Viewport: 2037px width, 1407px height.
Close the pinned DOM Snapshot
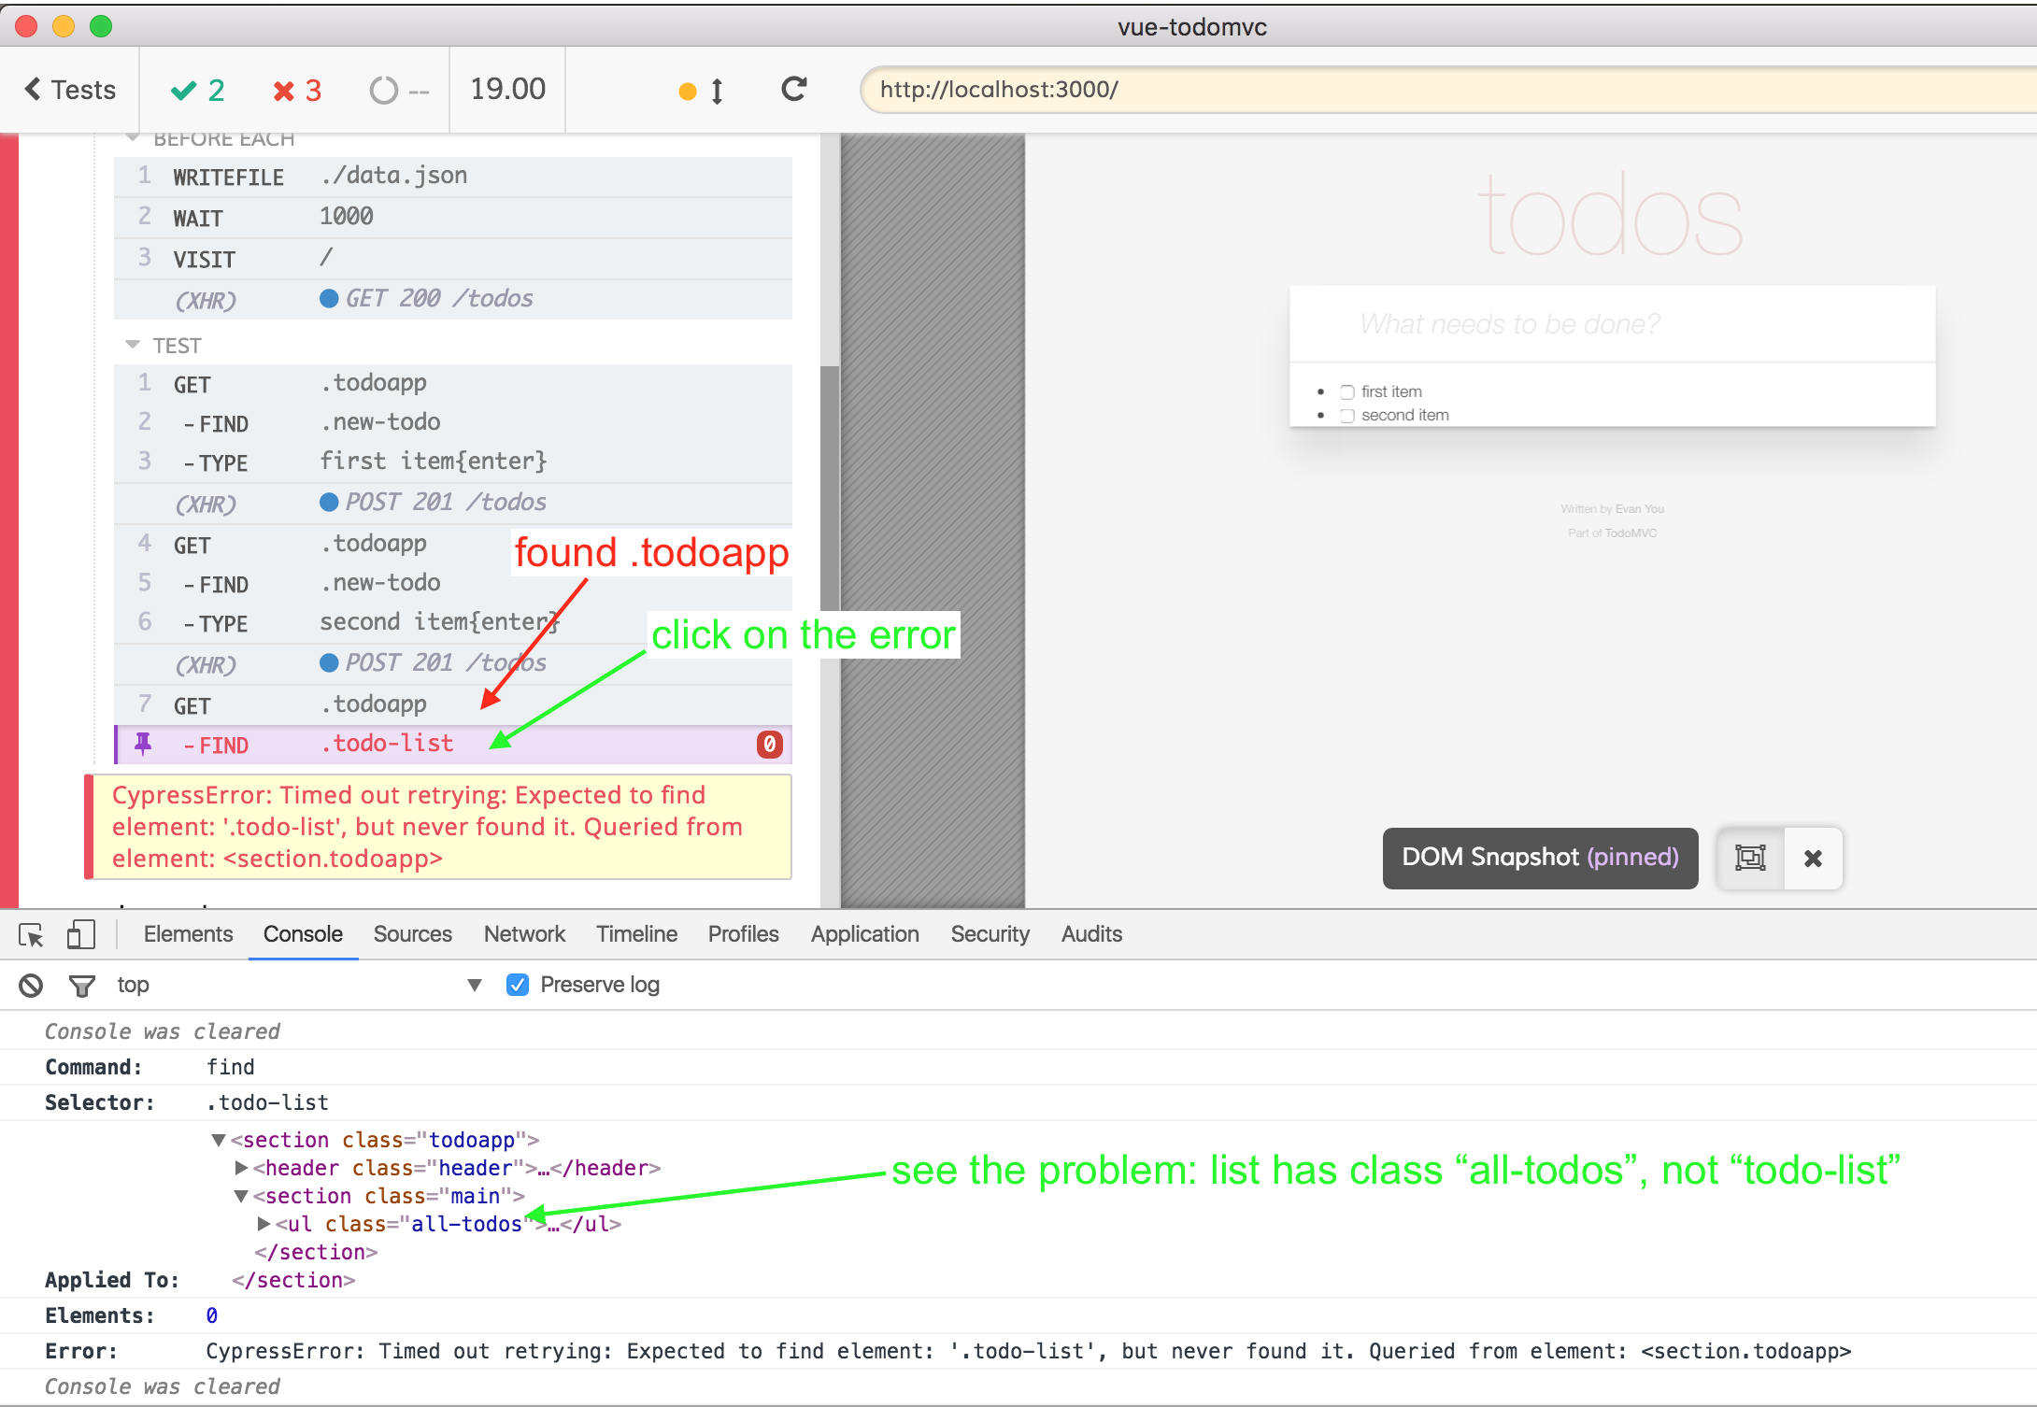[x=1813, y=858]
